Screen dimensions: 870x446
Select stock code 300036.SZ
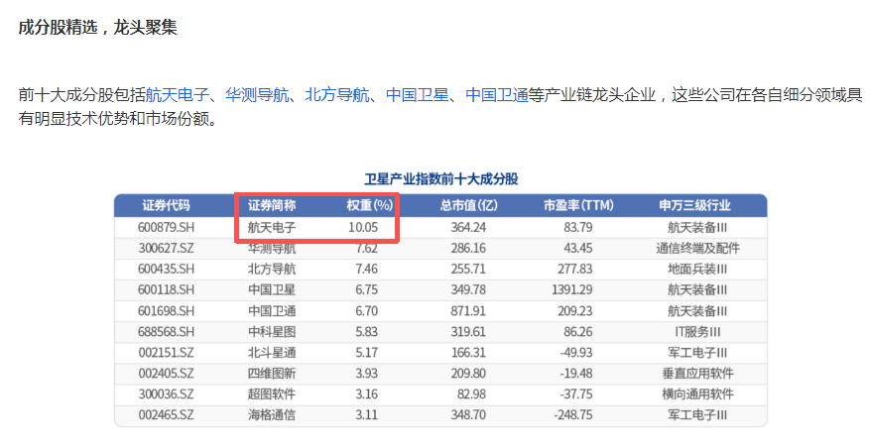[166, 394]
